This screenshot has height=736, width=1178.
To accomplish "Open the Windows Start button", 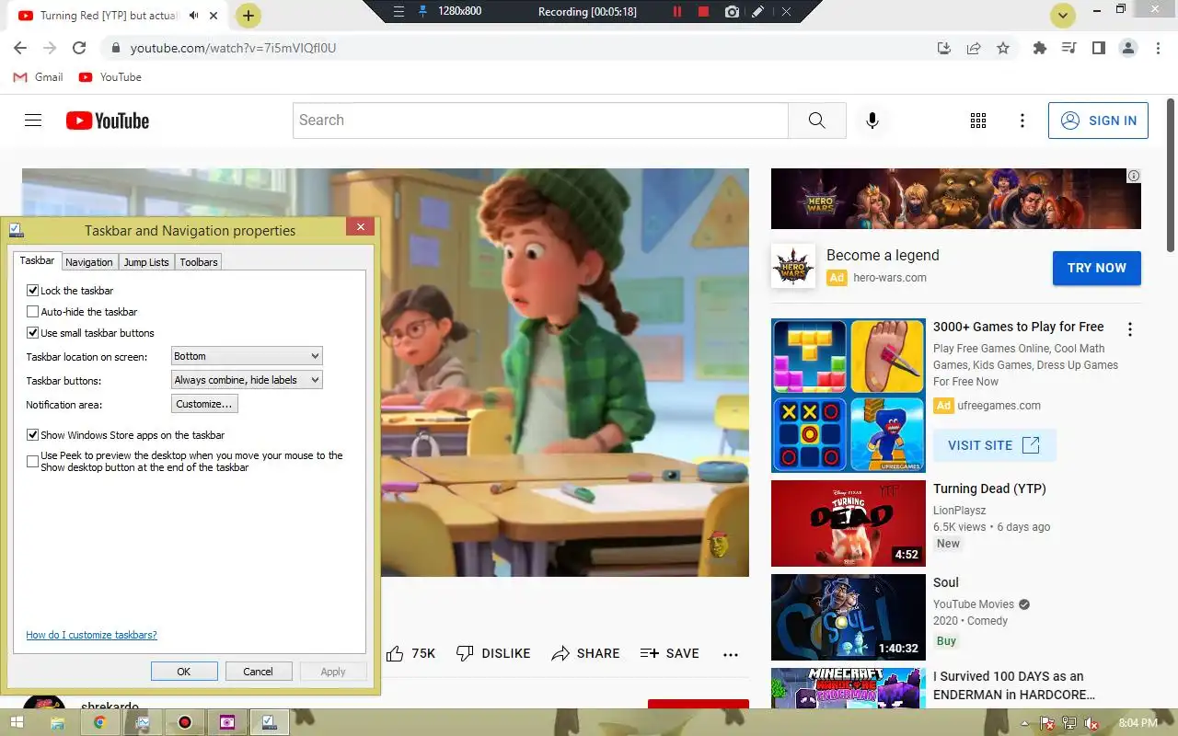I will coord(17,723).
